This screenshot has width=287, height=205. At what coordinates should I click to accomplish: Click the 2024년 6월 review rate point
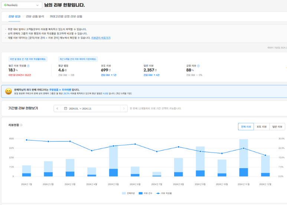coord(135,144)
